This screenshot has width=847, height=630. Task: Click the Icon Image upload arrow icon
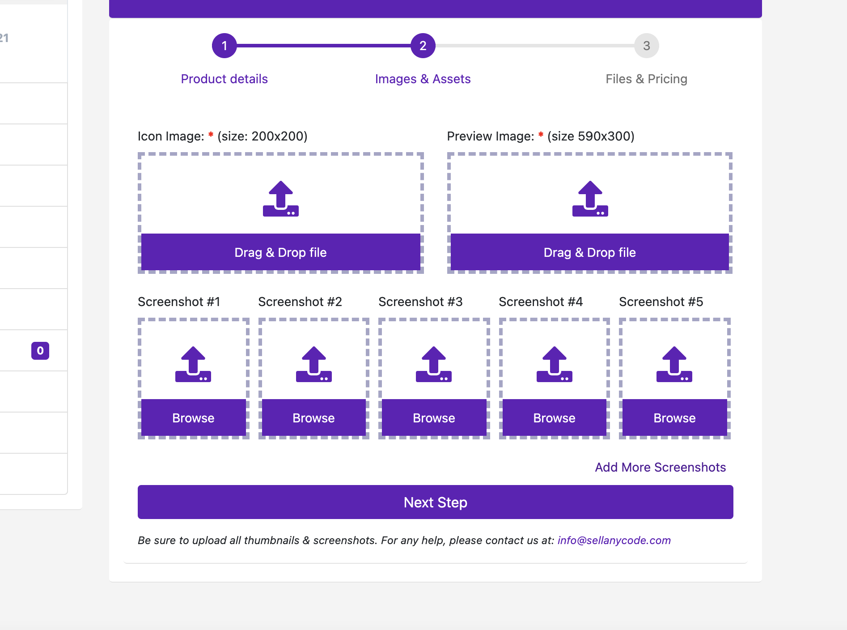click(x=280, y=199)
